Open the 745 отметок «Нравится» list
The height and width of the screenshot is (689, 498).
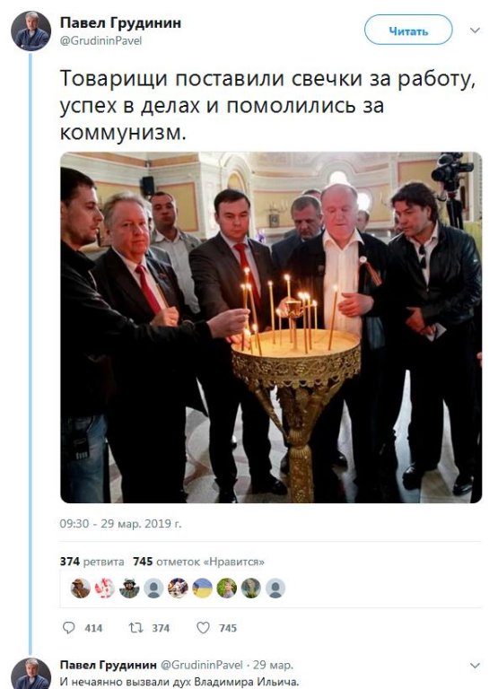(198, 562)
